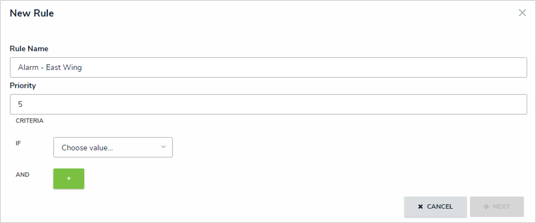Click the Rule Name input field

pos(268,68)
